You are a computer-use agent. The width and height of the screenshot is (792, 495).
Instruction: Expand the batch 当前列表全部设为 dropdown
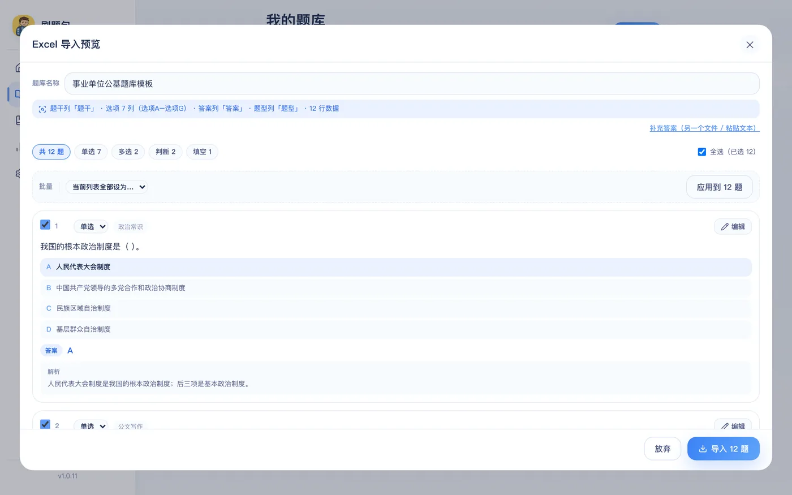point(107,187)
